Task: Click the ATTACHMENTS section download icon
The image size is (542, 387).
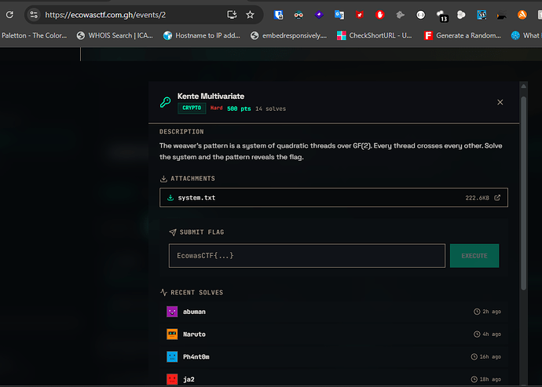Action: 163,179
